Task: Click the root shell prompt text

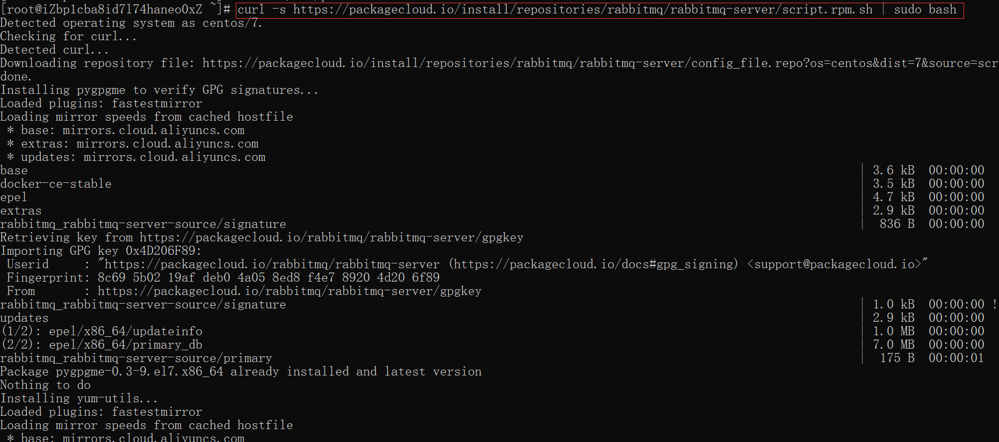Action: tap(115, 9)
